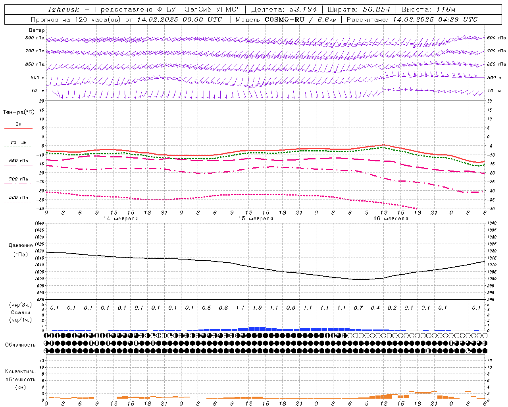The image size is (508, 407).
Task: Click the tallest blue hourly precipitation bar
Action: pos(257,329)
